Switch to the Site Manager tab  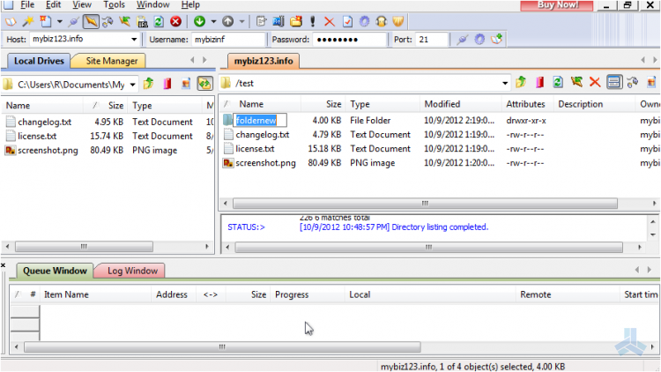click(x=111, y=61)
